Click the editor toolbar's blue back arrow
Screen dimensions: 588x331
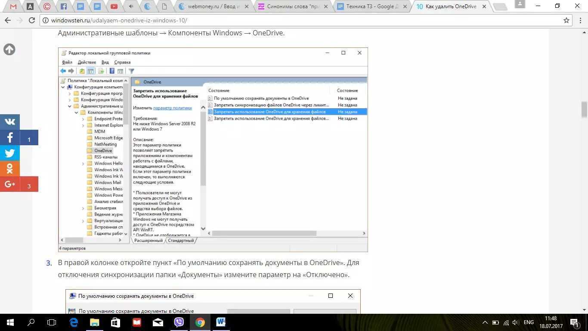pyautogui.click(x=63, y=71)
